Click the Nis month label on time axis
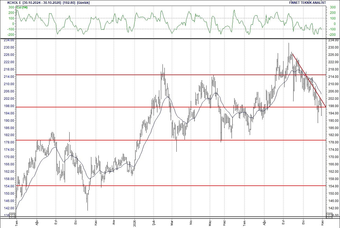The width and height of the screenshot is (340, 228). coord(191,222)
